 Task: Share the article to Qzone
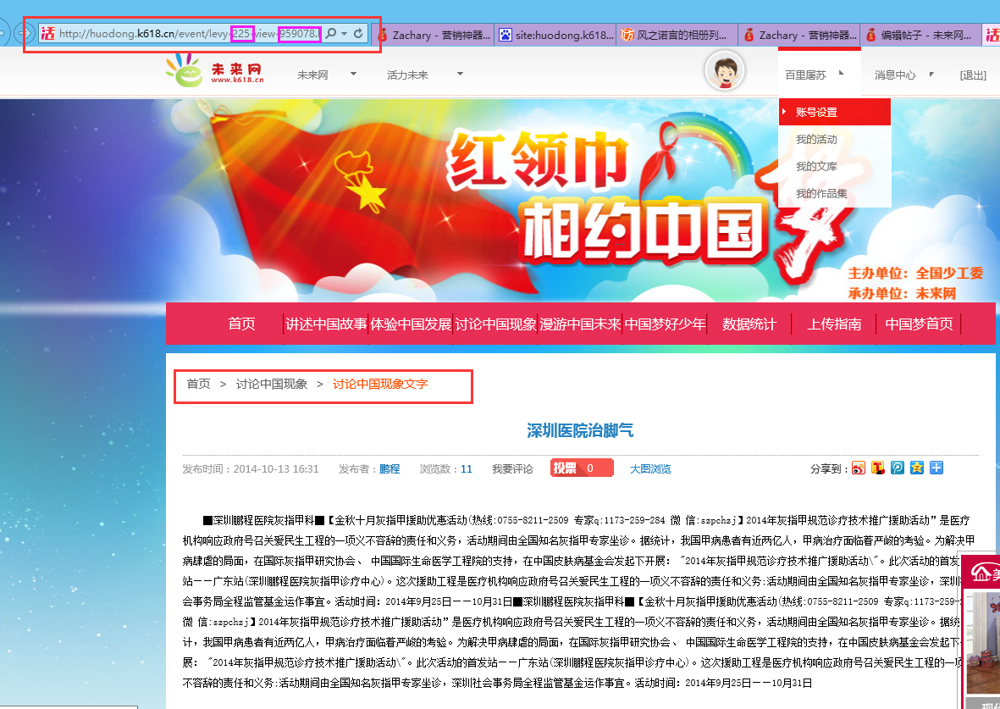point(916,468)
